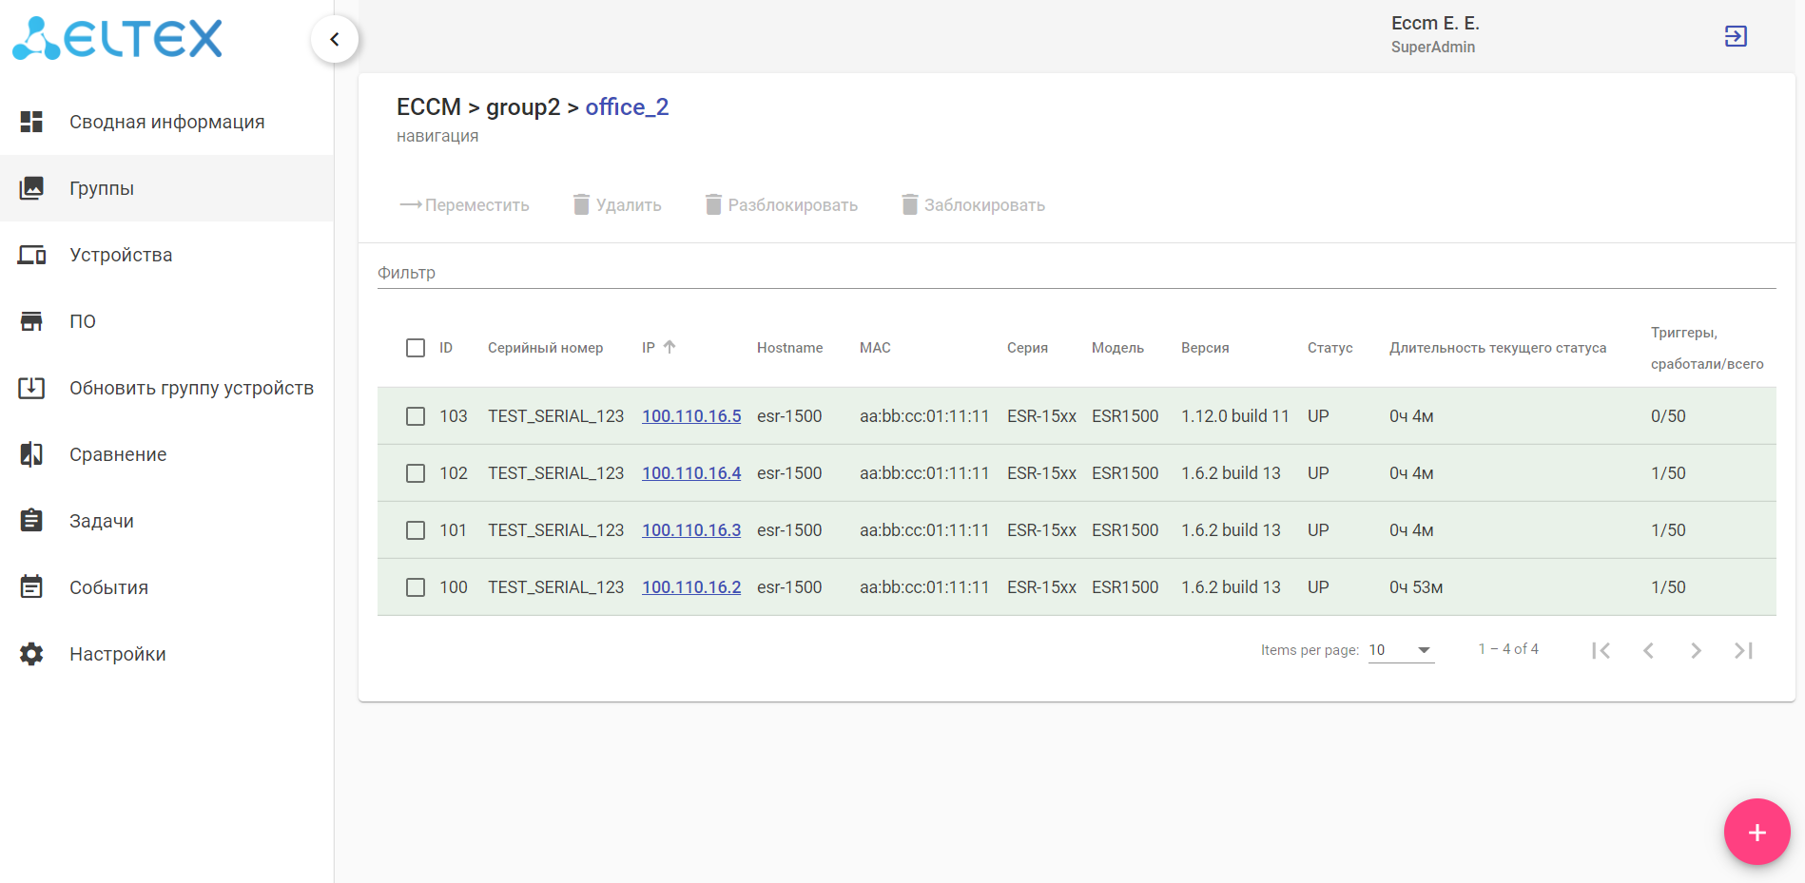The height and width of the screenshot is (883, 1805).
Task: Click the Tasks clipboard icon
Action: (31, 521)
